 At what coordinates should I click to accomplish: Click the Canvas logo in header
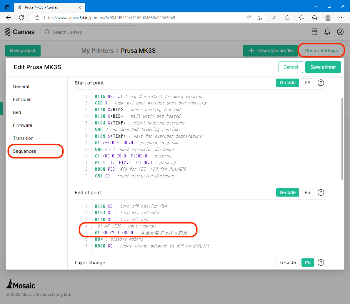(x=20, y=32)
